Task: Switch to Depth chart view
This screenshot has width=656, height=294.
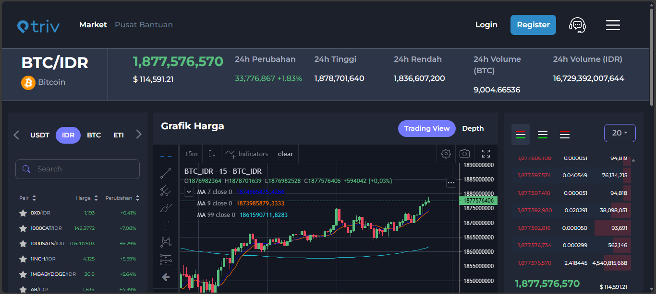Action: click(473, 128)
